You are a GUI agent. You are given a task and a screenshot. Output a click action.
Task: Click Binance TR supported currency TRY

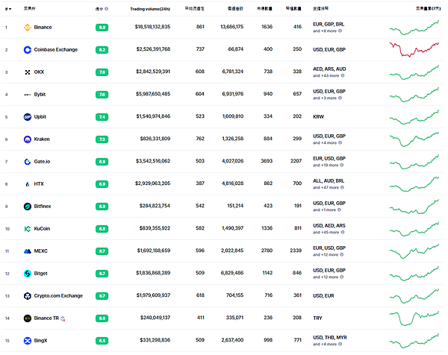(x=317, y=318)
